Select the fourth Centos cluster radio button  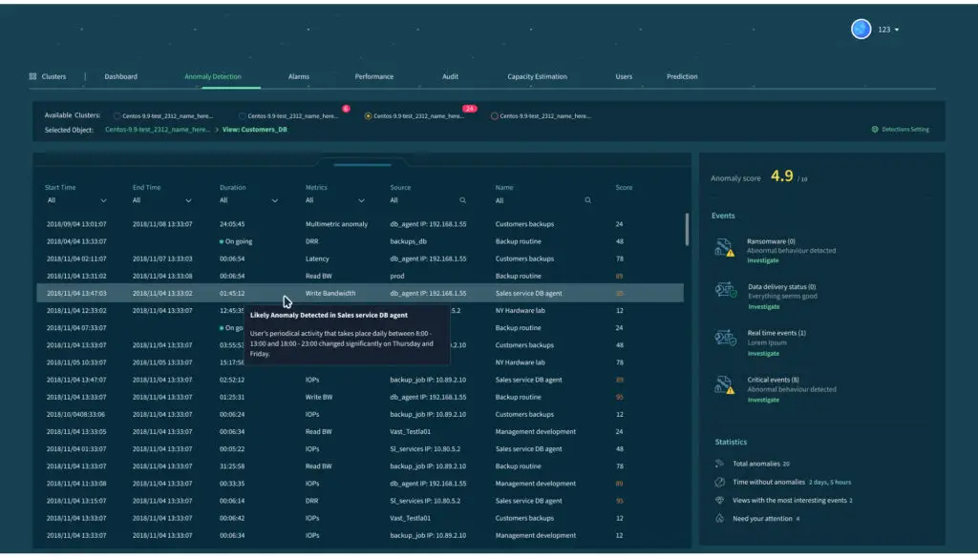[x=494, y=116]
